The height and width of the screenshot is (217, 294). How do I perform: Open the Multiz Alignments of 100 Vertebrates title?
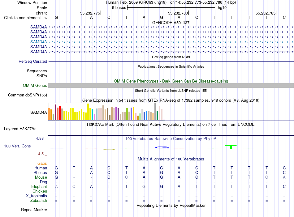(171, 159)
